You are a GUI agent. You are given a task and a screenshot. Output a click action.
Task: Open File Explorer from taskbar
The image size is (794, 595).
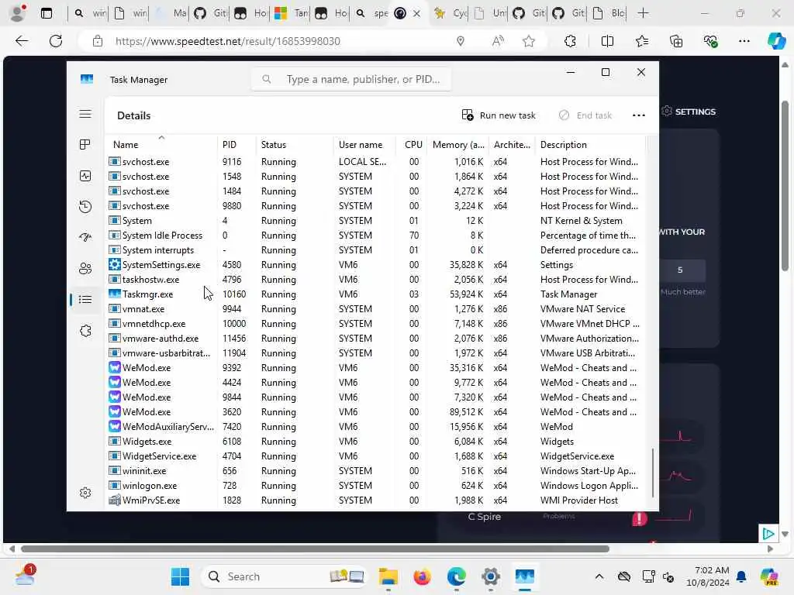point(388,576)
